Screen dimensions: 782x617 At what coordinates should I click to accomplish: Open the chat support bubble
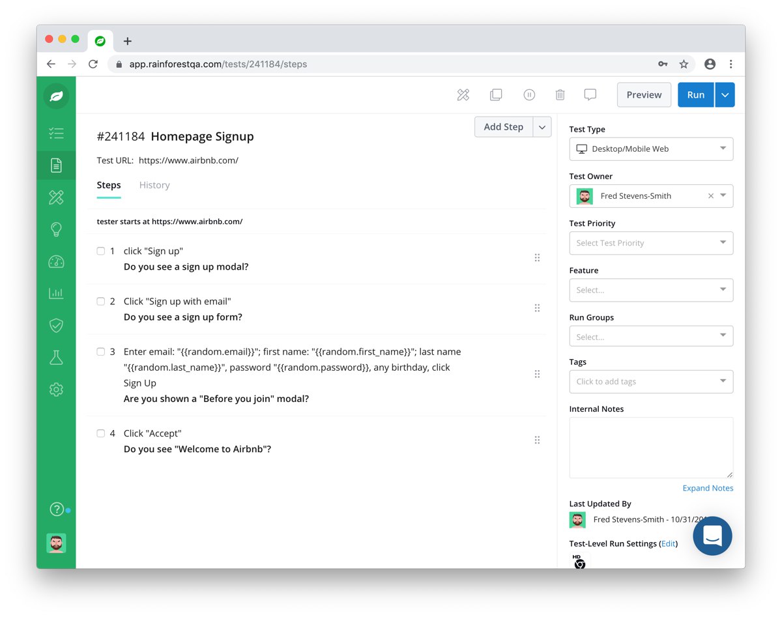712,536
